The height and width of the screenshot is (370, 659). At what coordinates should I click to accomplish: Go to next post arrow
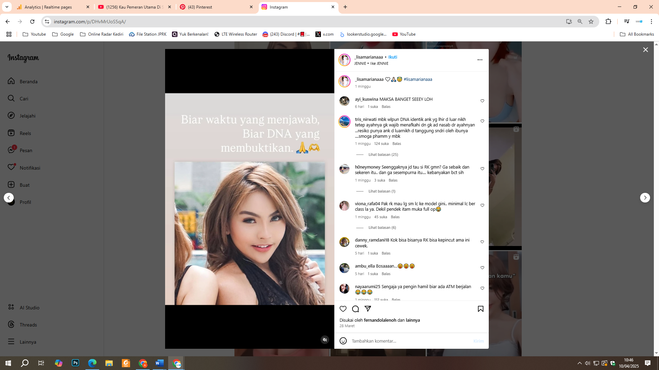(x=645, y=198)
